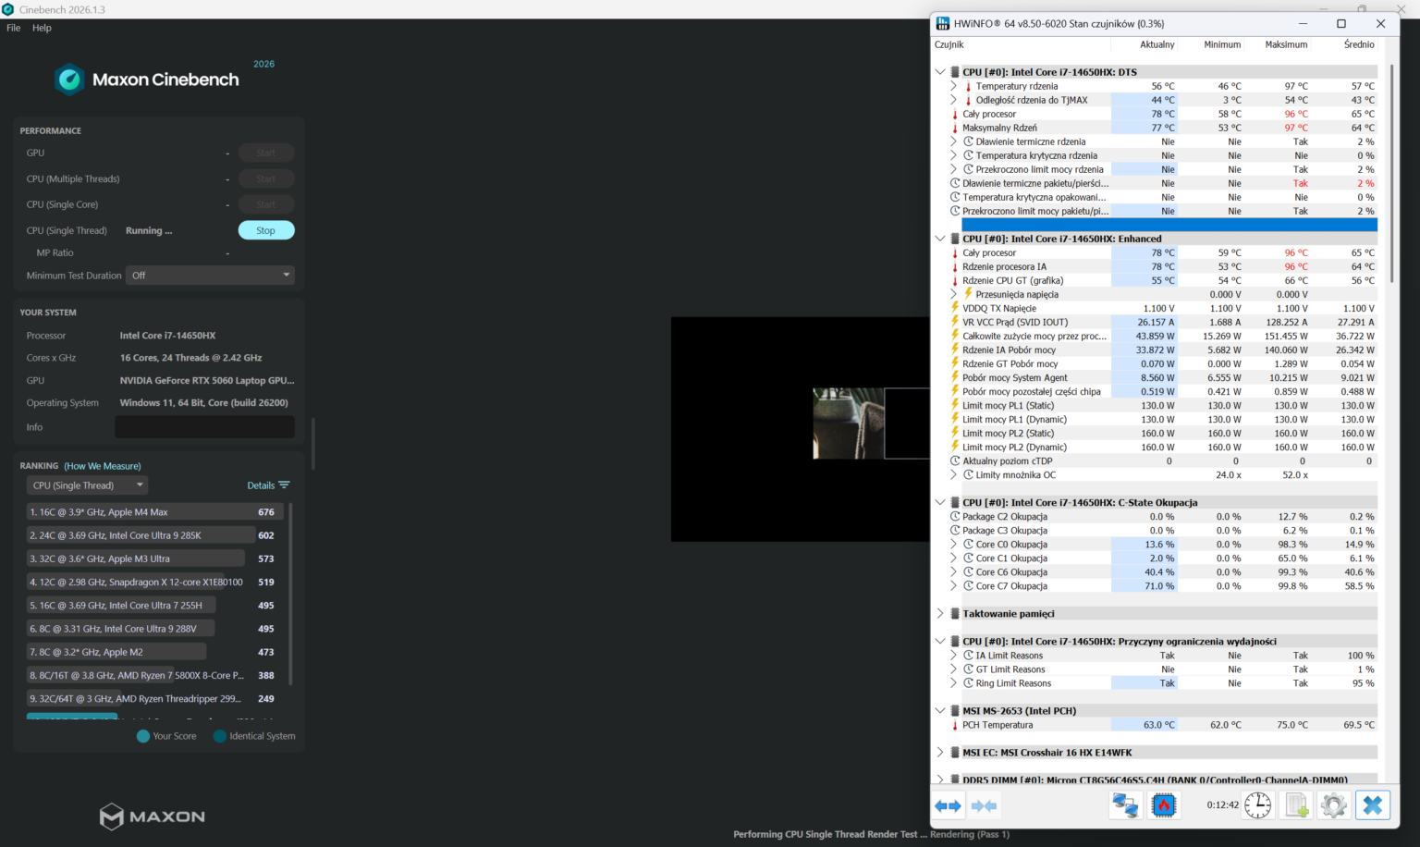
Task: Open the CPU (Single Thread) ranking dropdown
Action: 87,485
